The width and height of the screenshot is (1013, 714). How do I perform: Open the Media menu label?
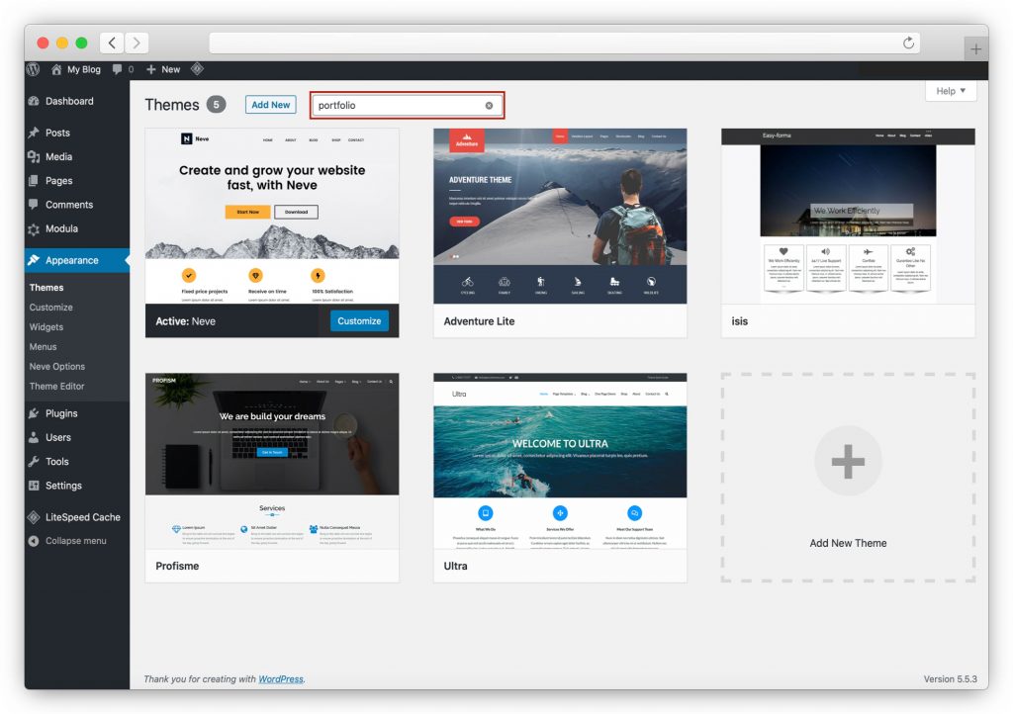tap(58, 156)
